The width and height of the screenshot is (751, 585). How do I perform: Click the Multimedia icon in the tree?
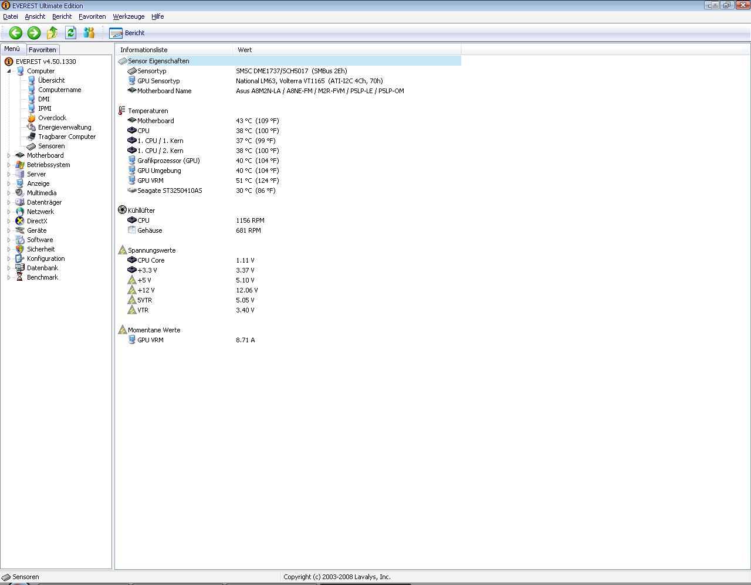pos(21,193)
